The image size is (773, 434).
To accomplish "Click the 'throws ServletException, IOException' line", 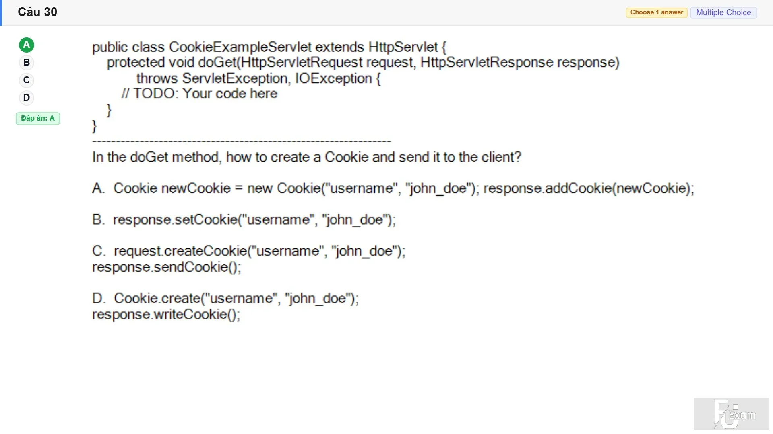I will [x=258, y=78].
